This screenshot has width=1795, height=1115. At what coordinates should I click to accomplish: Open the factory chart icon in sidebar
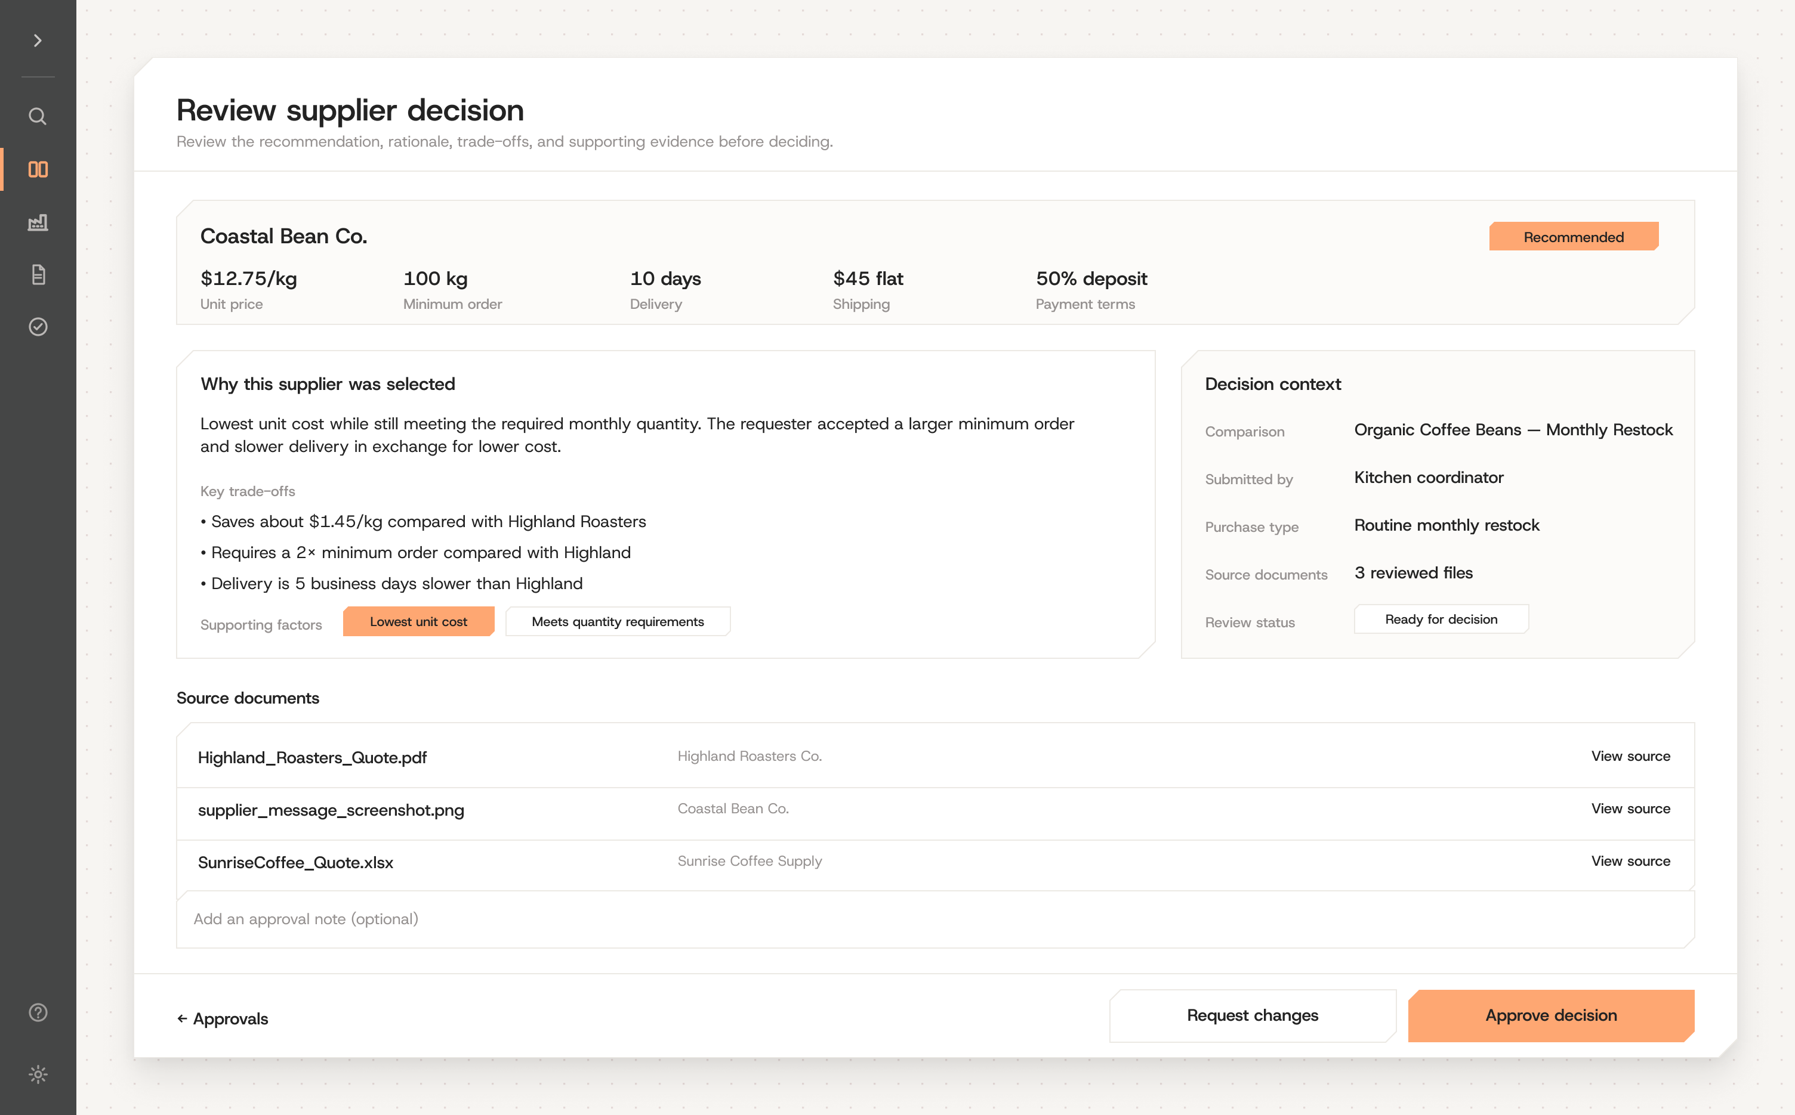pyautogui.click(x=38, y=222)
